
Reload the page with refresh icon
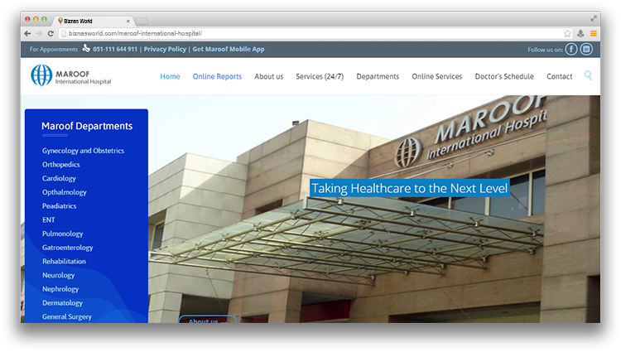[51, 33]
